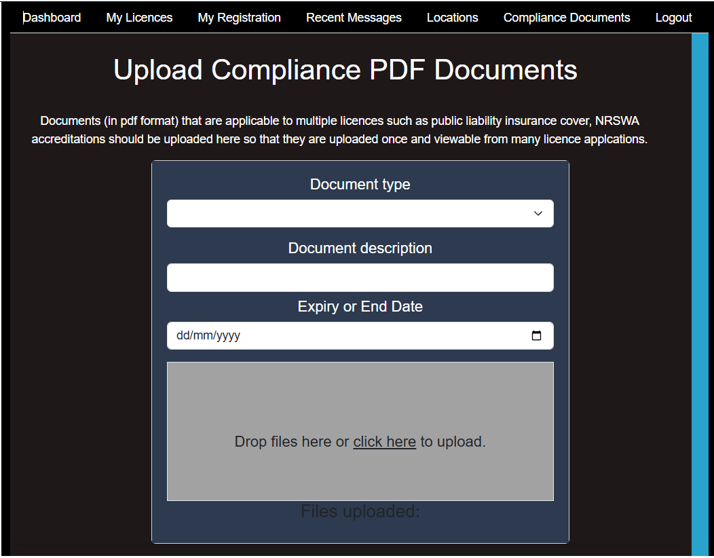Navigate to the Dashboard menu item
This screenshot has width=714, height=558.
(x=52, y=18)
